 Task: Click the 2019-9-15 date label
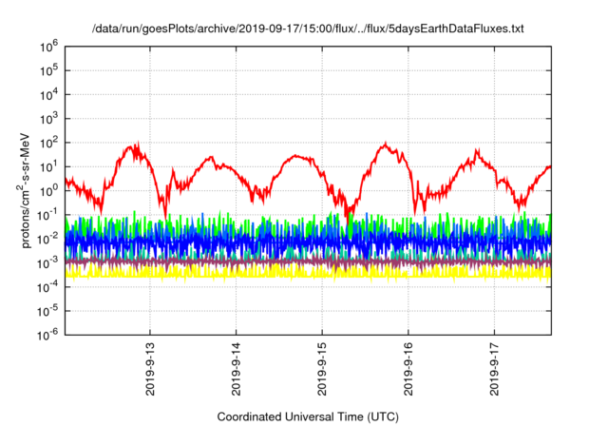click(x=322, y=369)
